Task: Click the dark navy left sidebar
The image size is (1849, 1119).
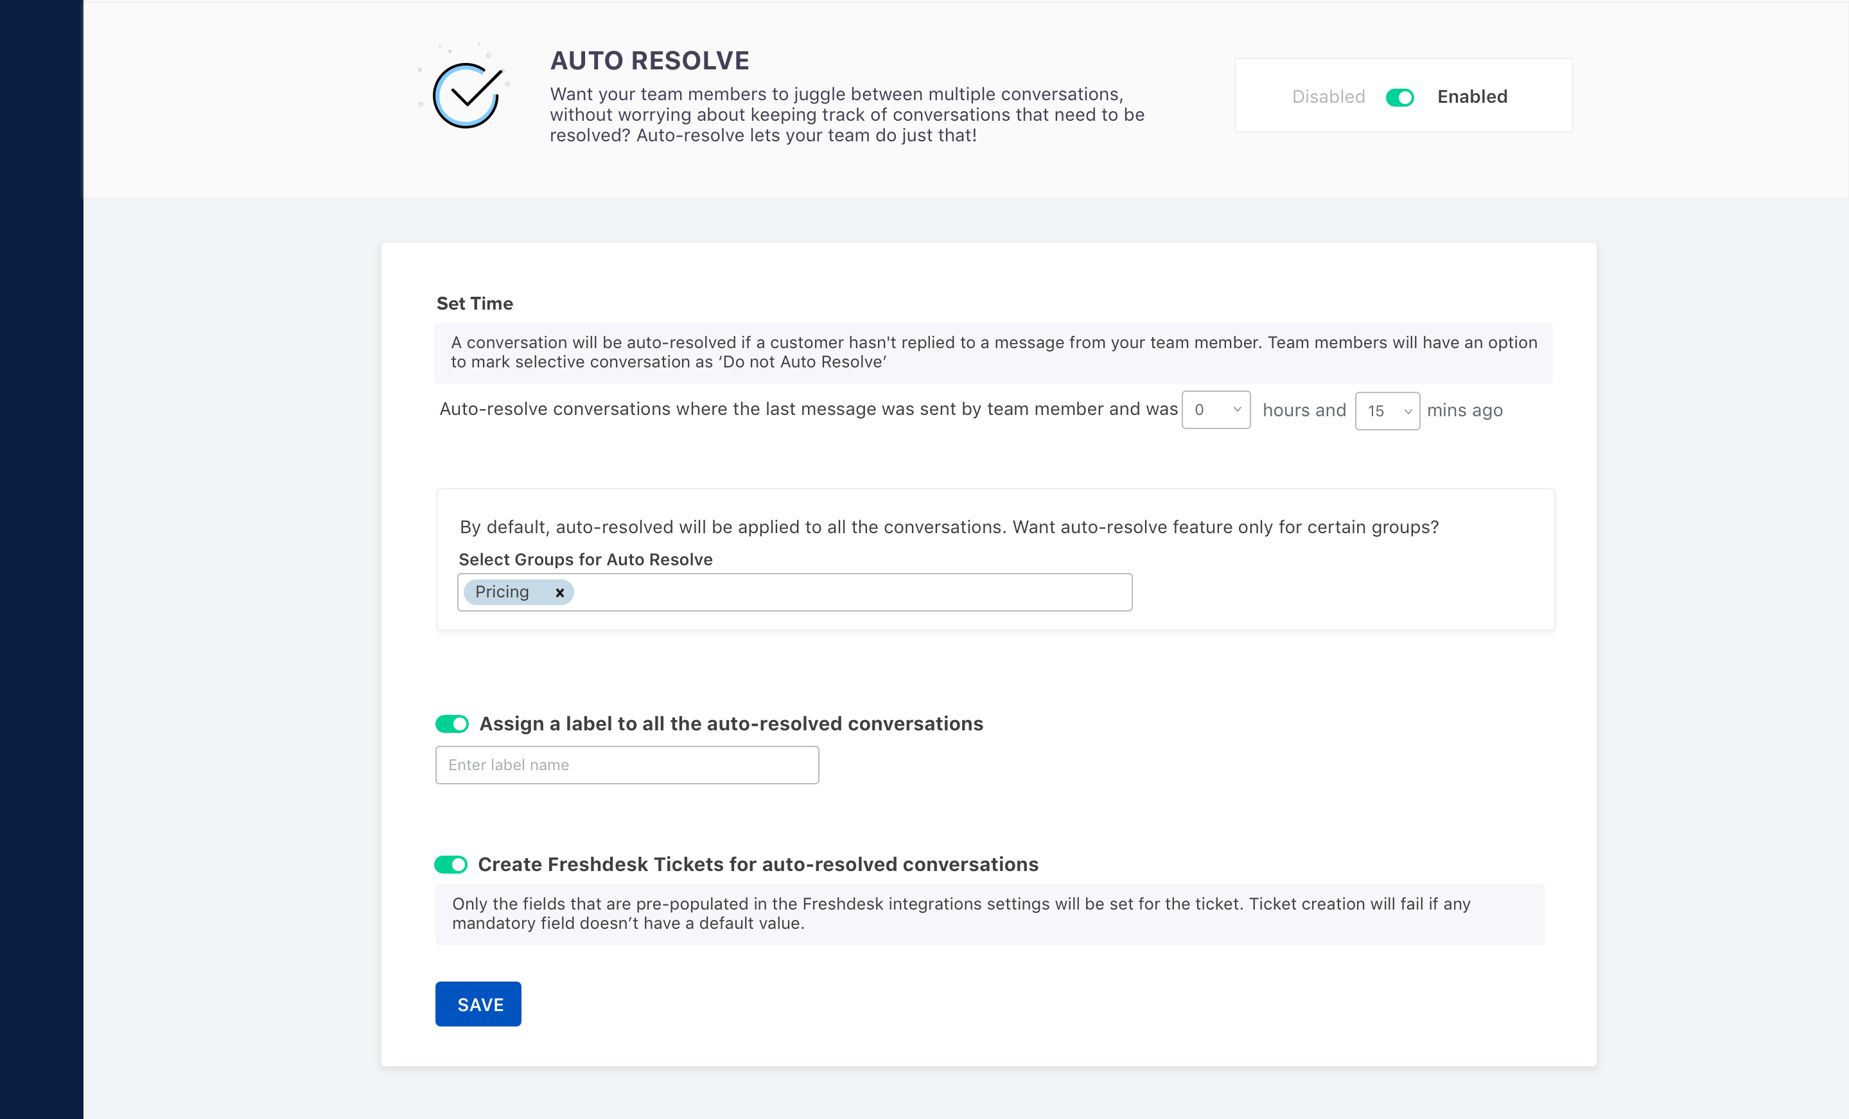Action: coord(41,559)
